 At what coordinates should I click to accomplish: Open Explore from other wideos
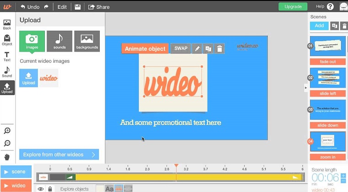tap(59, 155)
